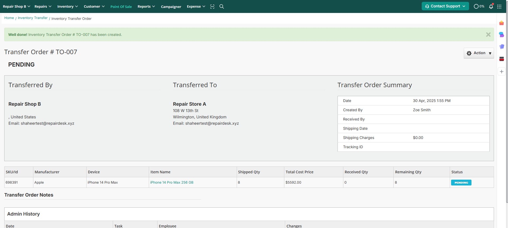508x228 pixels.
Task: Go to Point Of Sale
Action: coord(121,7)
